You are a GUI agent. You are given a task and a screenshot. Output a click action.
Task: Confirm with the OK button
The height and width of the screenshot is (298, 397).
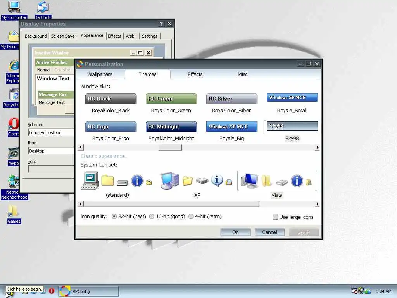[x=235, y=232]
